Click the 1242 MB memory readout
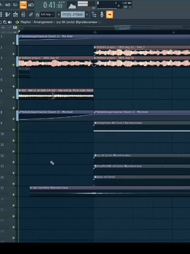 coord(127,3)
